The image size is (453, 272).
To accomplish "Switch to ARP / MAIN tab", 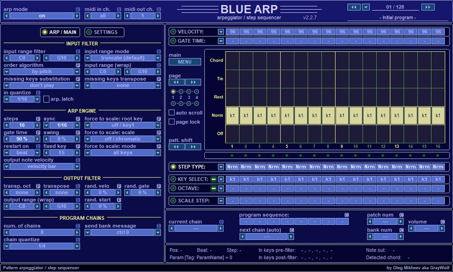I will 60,32.
